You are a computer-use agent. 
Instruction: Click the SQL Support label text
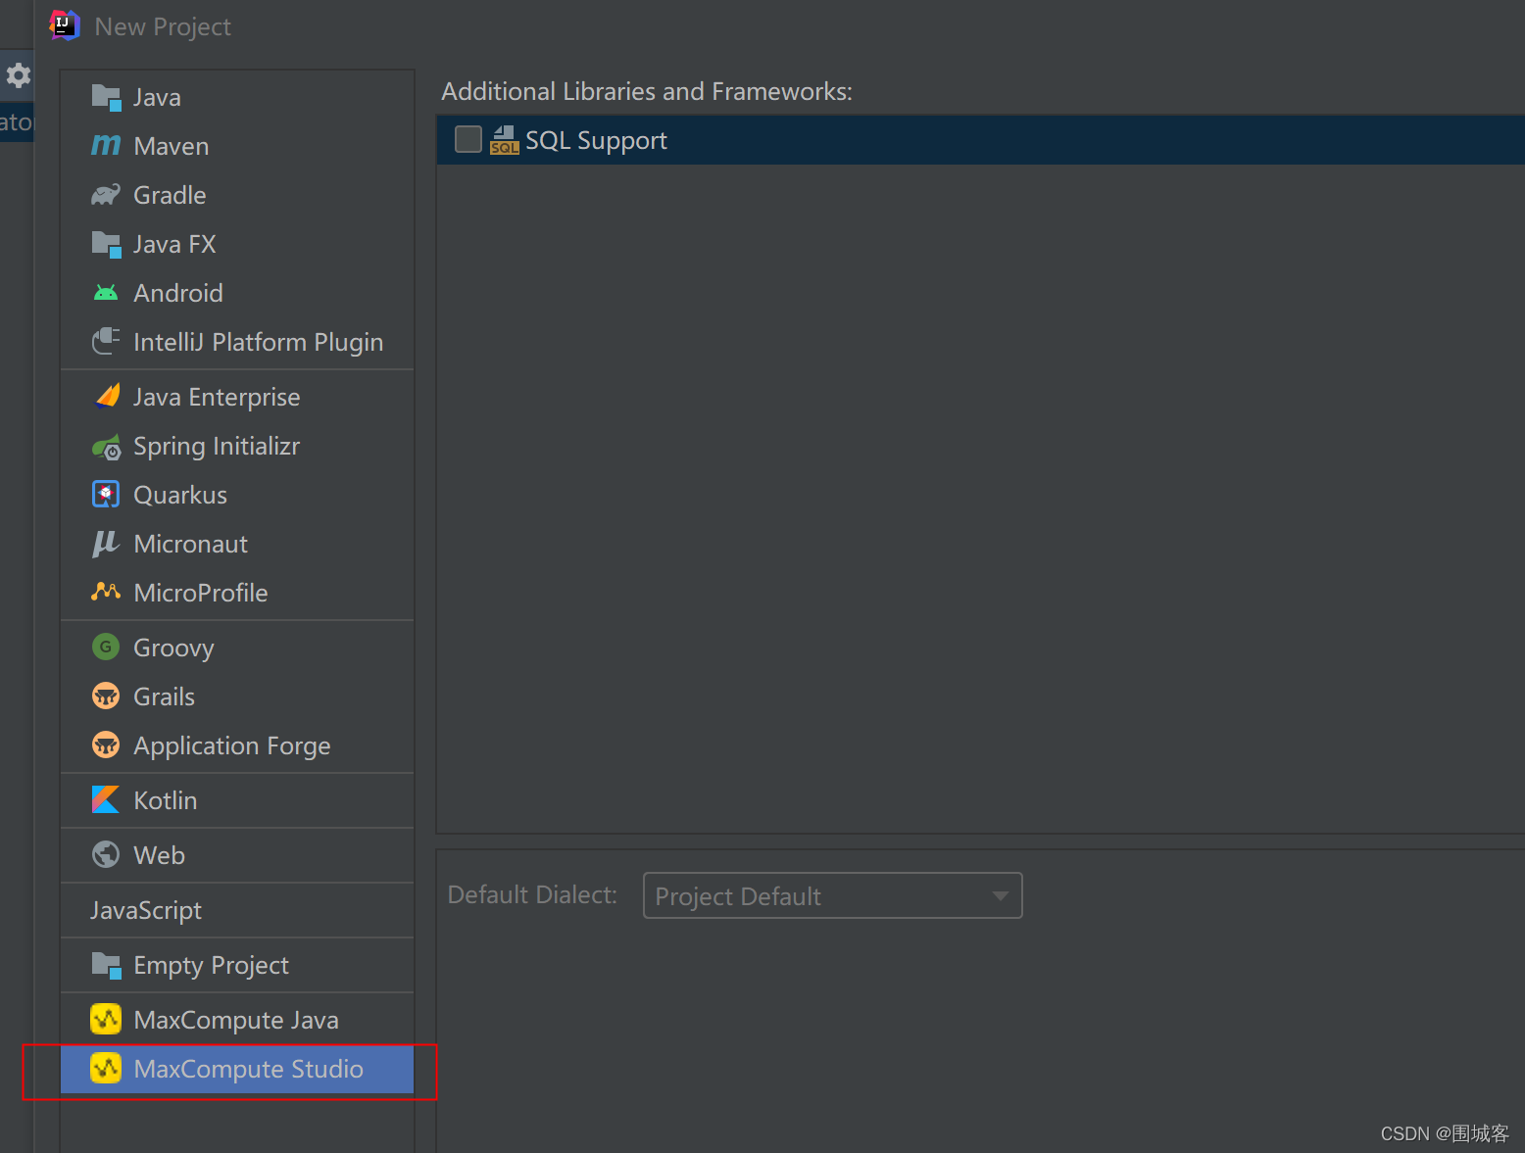pos(596,141)
